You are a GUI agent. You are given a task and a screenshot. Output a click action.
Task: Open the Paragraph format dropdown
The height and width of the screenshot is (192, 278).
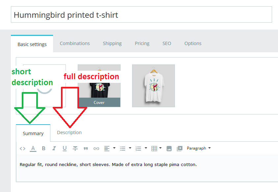pyautogui.click(x=199, y=148)
